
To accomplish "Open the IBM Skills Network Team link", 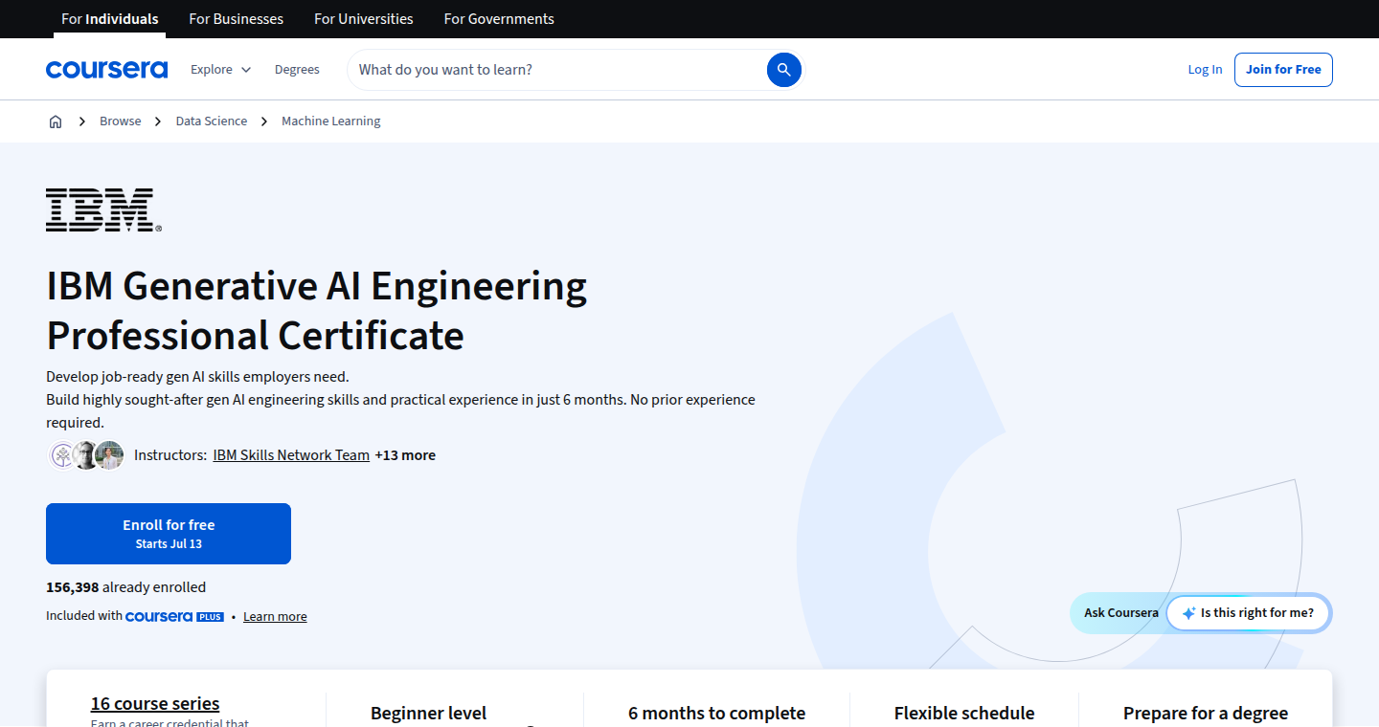I will point(291,455).
